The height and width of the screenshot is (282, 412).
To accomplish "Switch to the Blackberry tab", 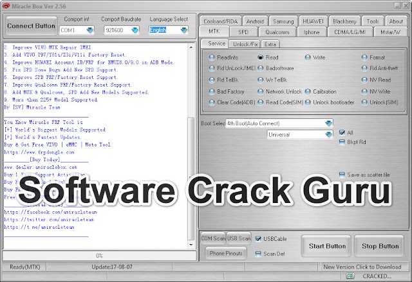I will [x=344, y=21].
